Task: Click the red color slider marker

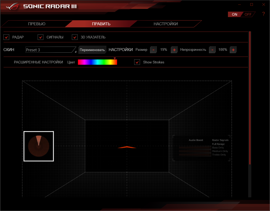Action: [115, 59]
